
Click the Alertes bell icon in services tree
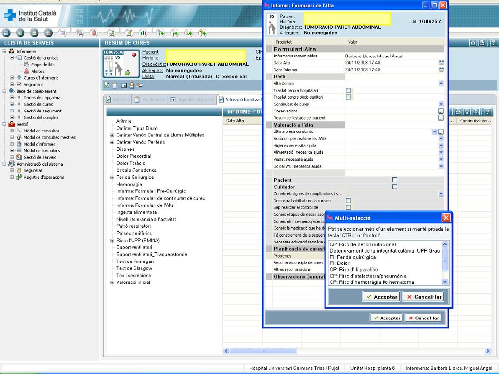point(27,71)
